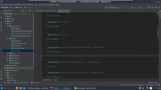Collapse the Entity folder
161x90 pixels.
point(8,38)
